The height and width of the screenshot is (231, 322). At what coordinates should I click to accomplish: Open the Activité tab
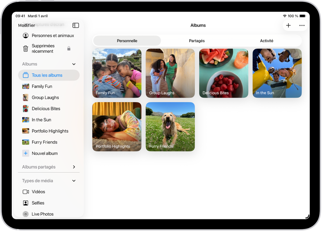267,41
